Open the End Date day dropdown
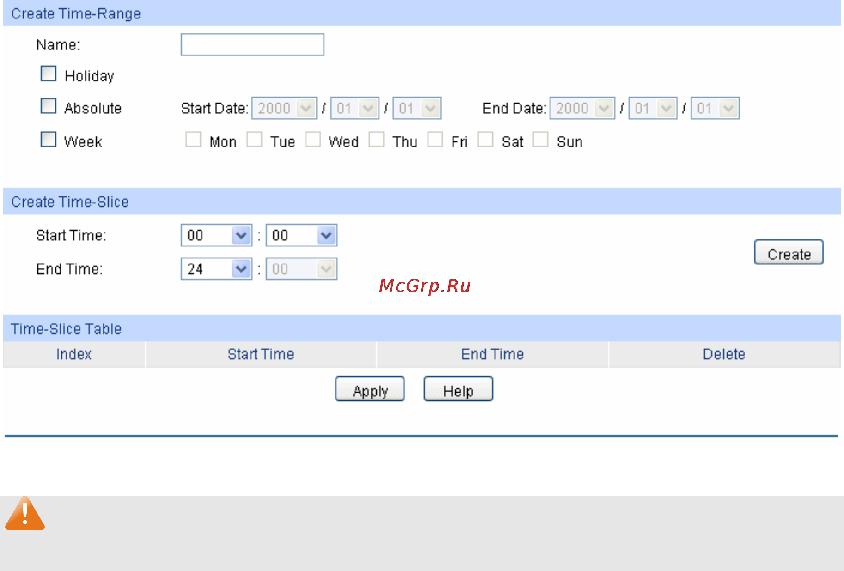 click(x=716, y=108)
